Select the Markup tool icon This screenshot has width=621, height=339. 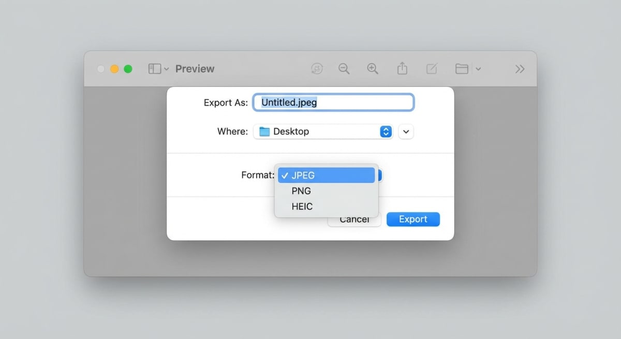(432, 68)
